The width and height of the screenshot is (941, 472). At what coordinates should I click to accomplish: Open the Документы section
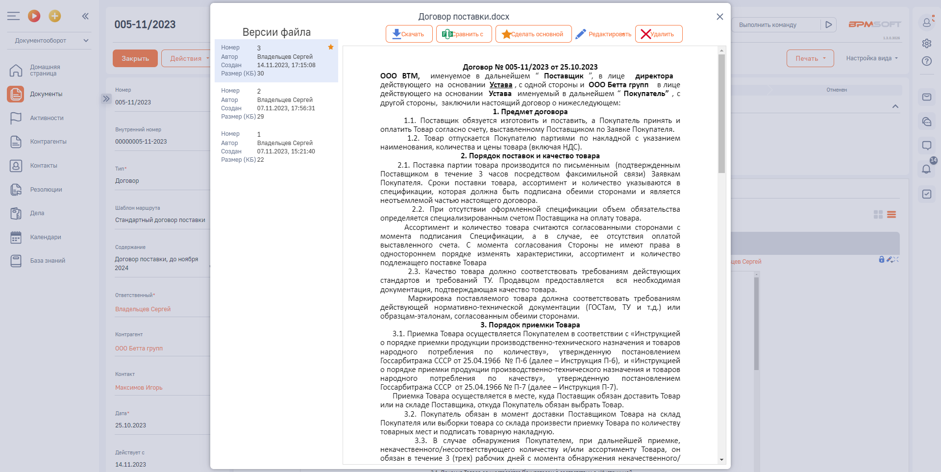click(x=46, y=94)
